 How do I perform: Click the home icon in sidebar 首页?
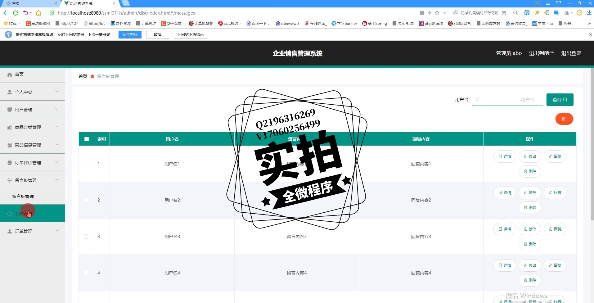[x=10, y=75]
